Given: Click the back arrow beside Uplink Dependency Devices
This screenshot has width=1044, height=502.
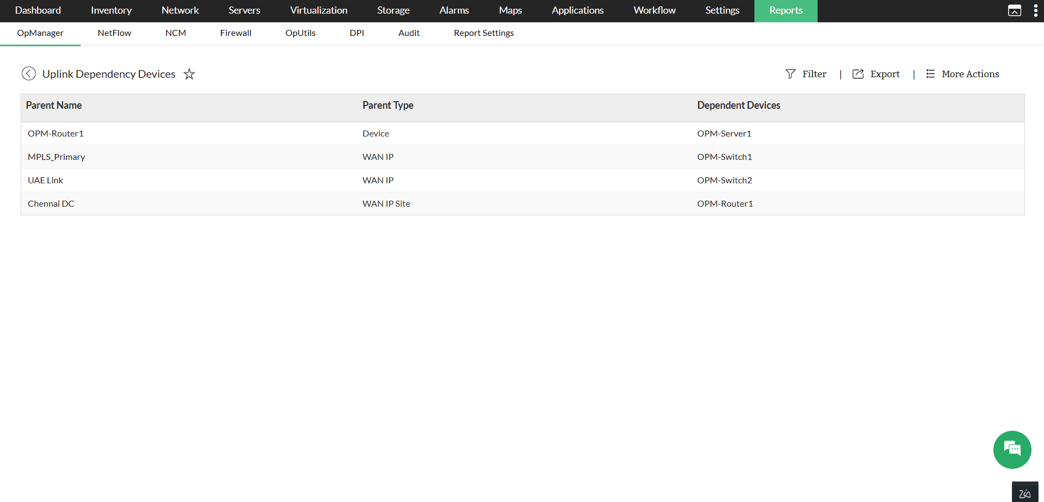Looking at the screenshot, I should (x=29, y=73).
